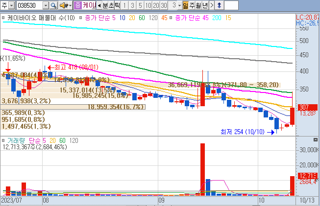Click the 케이바이오 매물대 수(10) label
This screenshot has width=320, height=206.
(x=41, y=18)
